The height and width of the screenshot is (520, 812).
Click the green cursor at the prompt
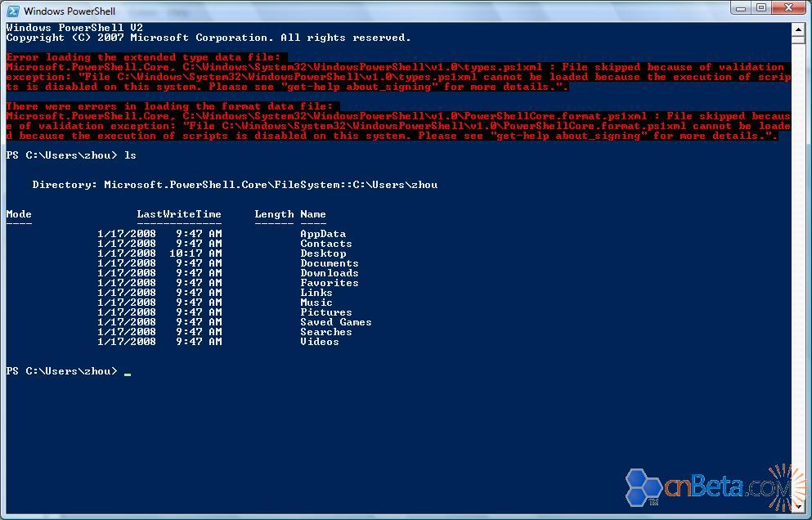[x=128, y=373]
